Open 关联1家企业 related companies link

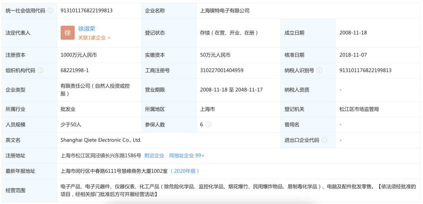pos(94,38)
